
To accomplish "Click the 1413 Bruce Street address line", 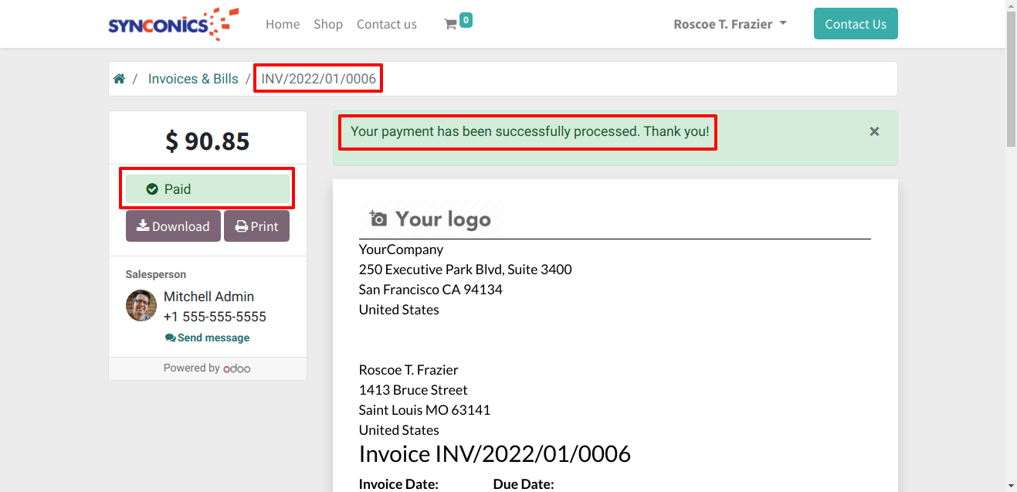I will tap(413, 390).
